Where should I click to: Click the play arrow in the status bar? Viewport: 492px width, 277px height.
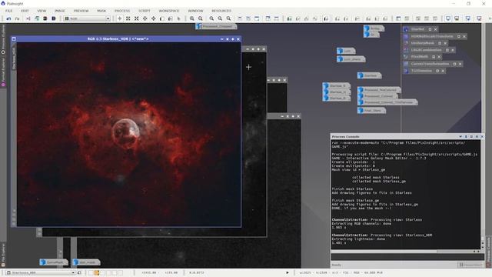coord(287,272)
